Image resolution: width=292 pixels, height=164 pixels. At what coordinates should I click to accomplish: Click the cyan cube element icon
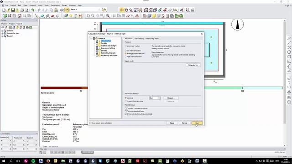[42, 16]
